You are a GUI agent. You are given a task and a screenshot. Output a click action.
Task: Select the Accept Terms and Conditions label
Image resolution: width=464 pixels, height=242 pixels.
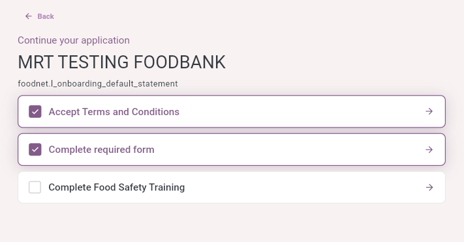[114, 112]
